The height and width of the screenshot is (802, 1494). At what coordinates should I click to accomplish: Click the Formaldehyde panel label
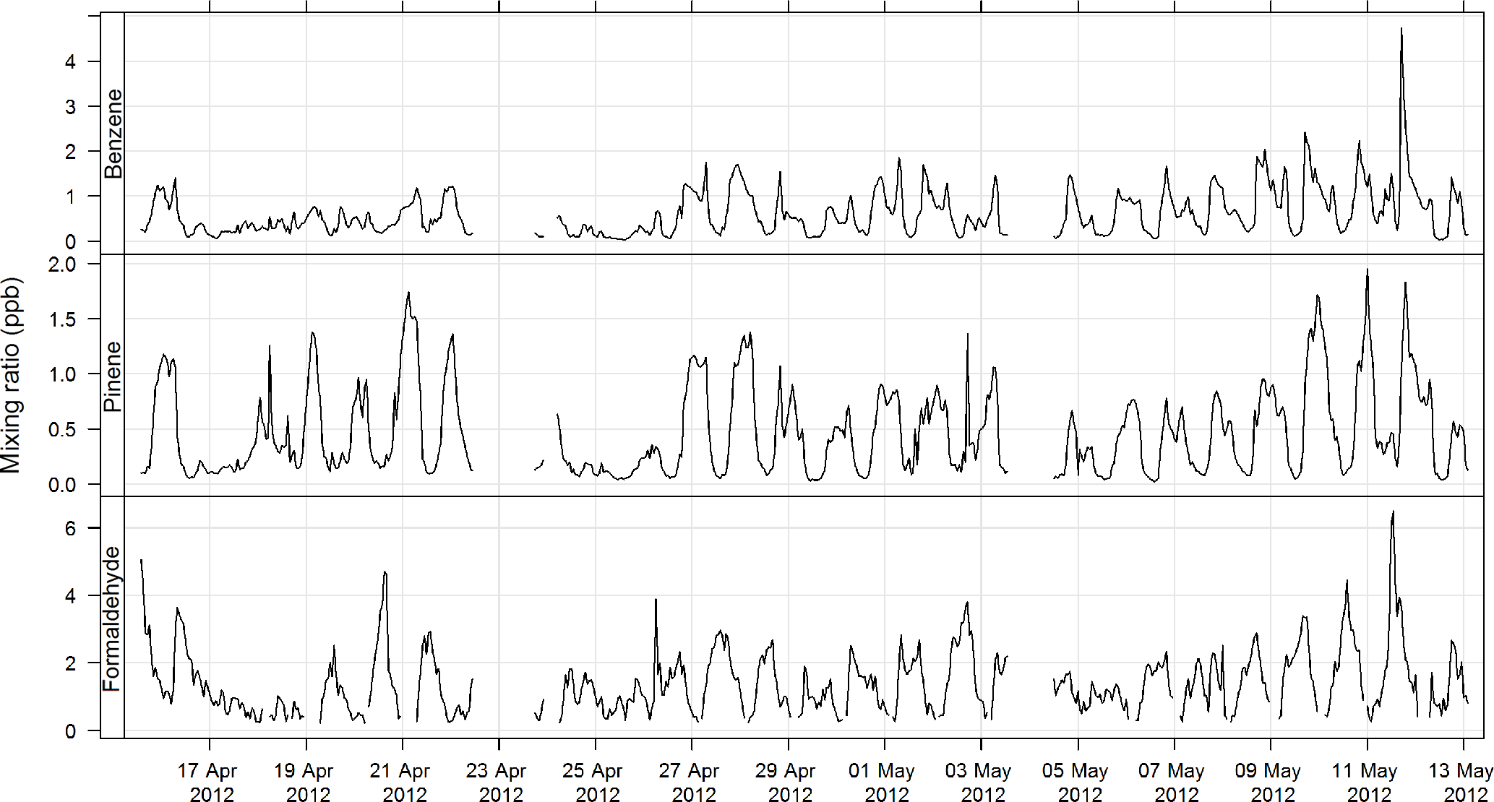(112, 618)
